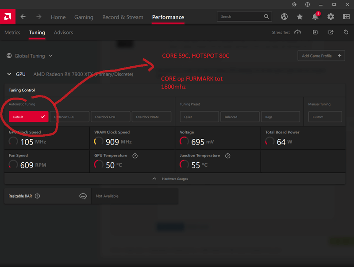The height and width of the screenshot is (267, 354).
Task: Click Resizable BAR help icon
Action: 38,196
